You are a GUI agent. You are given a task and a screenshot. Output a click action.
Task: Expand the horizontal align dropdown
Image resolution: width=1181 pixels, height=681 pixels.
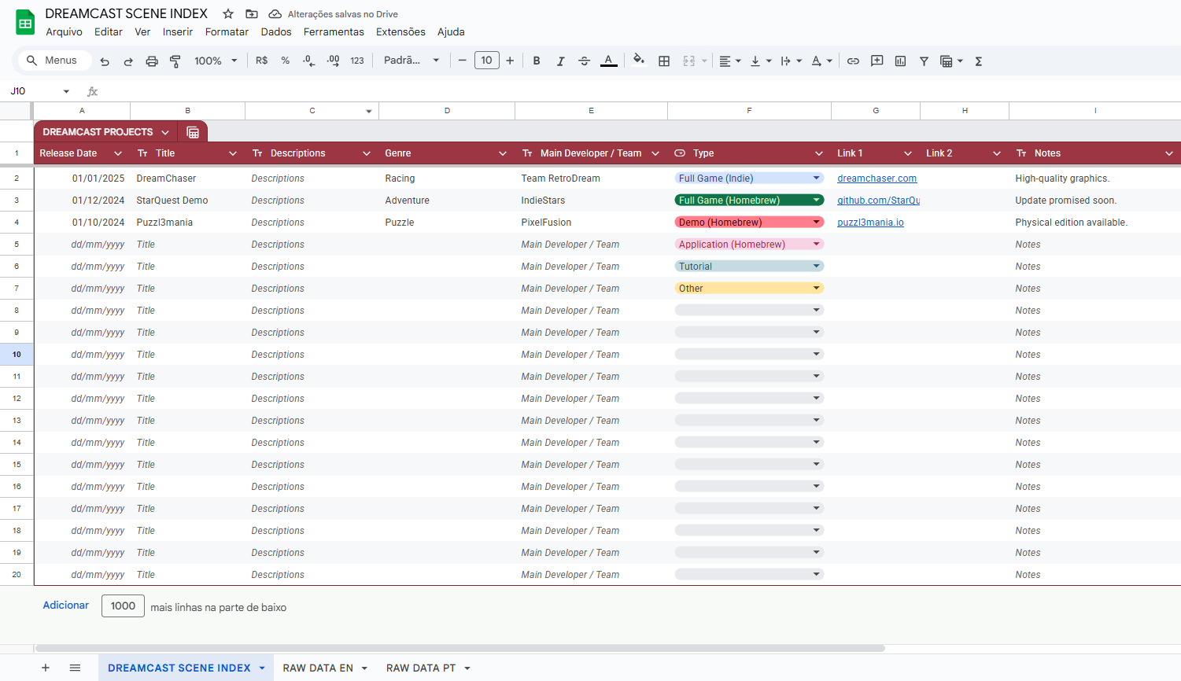coord(738,61)
